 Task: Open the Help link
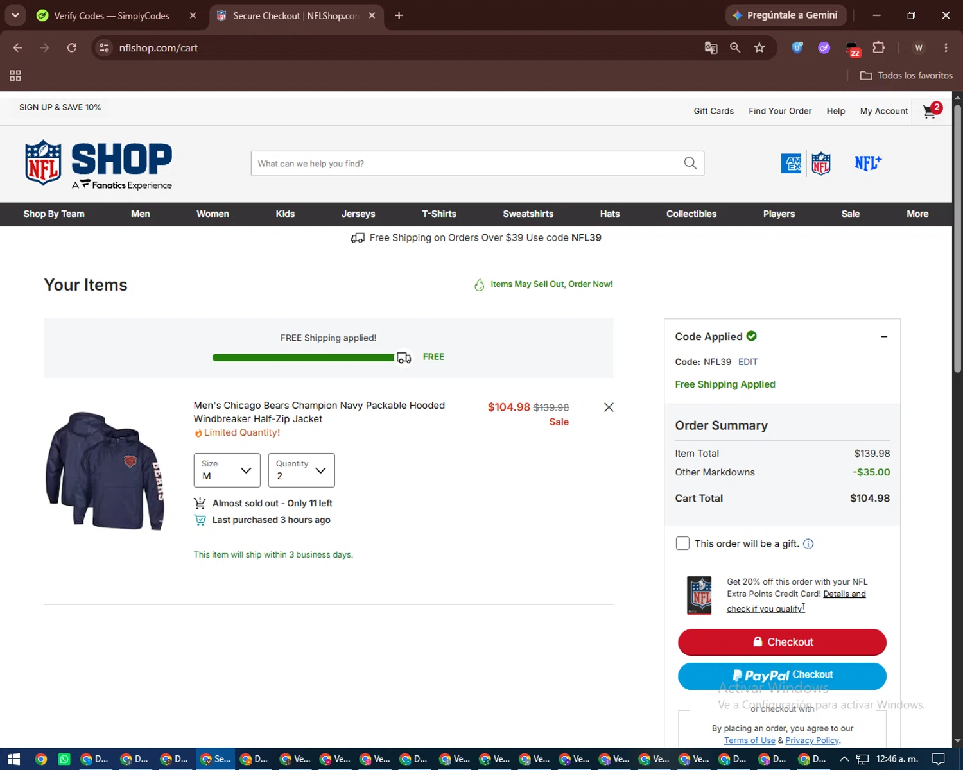coord(836,111)
